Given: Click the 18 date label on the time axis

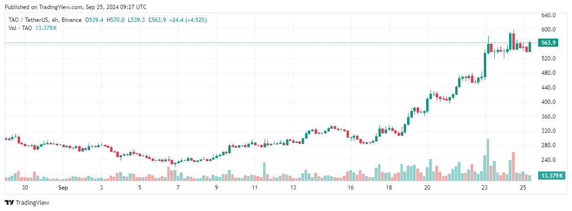Looking at the screenshot, I should pos(389,188).
